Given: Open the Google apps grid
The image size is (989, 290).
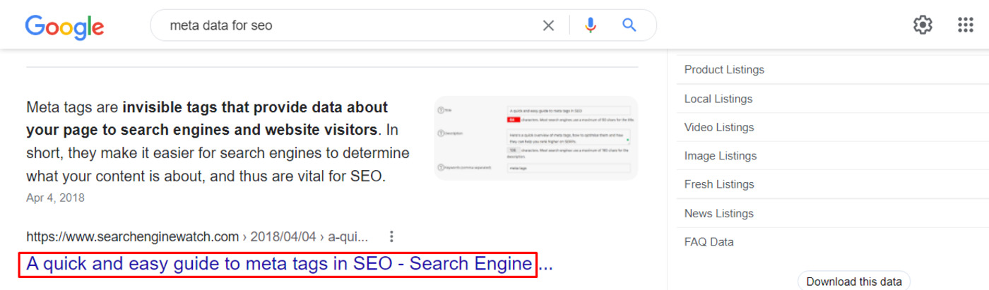Looking at the screenshot, I should [965, 25].
